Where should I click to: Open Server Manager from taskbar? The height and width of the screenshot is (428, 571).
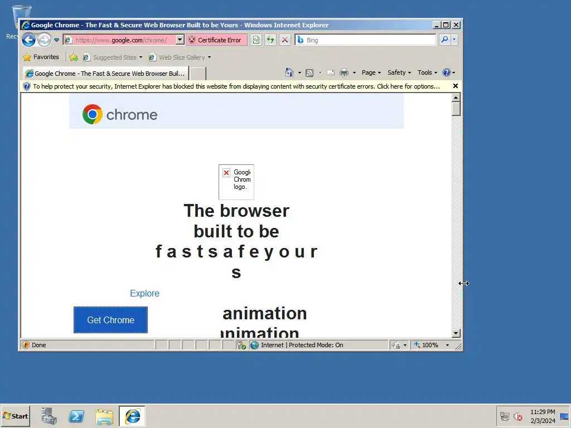[x=49, y=416]
